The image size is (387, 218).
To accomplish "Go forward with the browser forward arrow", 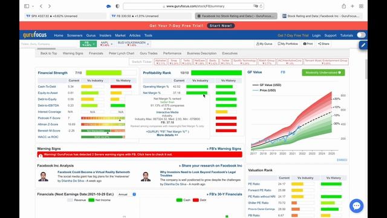I will (x=50, y=6).
